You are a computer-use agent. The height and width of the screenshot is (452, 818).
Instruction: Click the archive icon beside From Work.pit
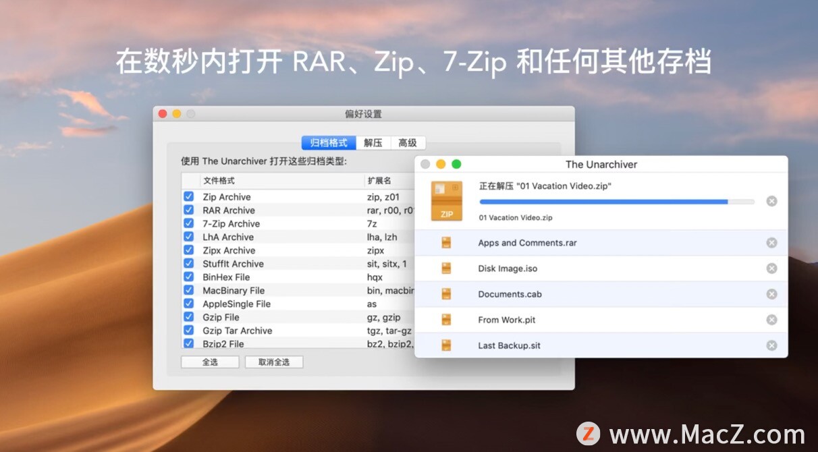[446, 320]
